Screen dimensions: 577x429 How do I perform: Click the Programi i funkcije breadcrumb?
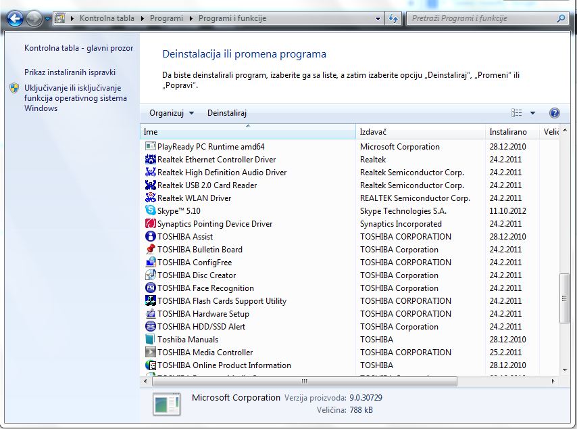[x=232, y=18]
